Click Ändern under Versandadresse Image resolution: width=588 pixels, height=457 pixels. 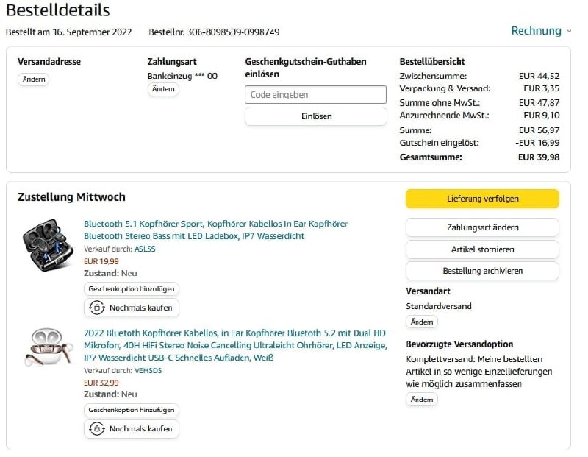click(33, 79)
